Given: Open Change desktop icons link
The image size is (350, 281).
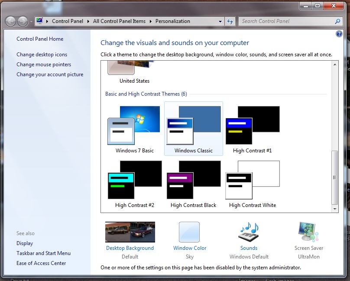Looking at the screenshot, I should tap(42, 55).
